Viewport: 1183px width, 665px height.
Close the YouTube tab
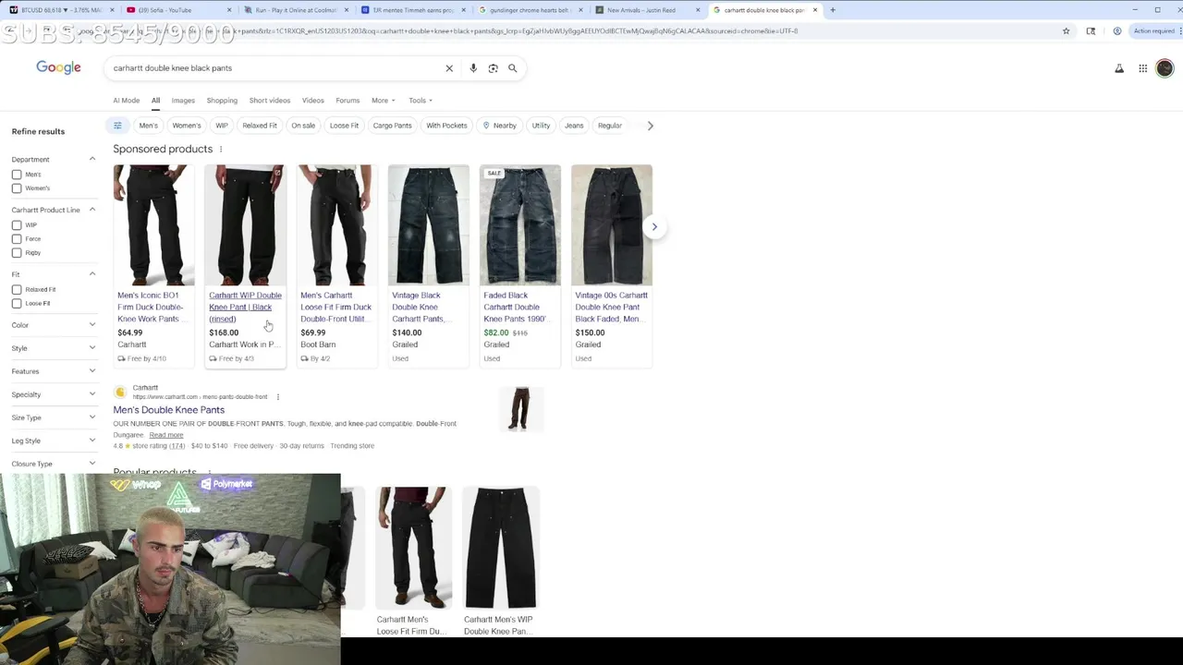pos(229,10)
